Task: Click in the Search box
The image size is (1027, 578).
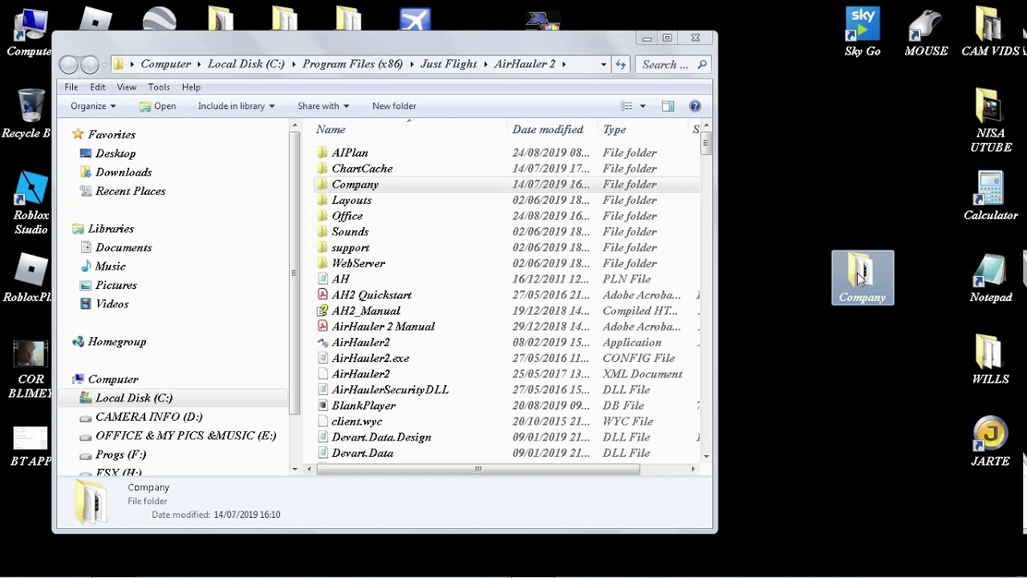Action: pyautogui.click(x=666, y=64)
